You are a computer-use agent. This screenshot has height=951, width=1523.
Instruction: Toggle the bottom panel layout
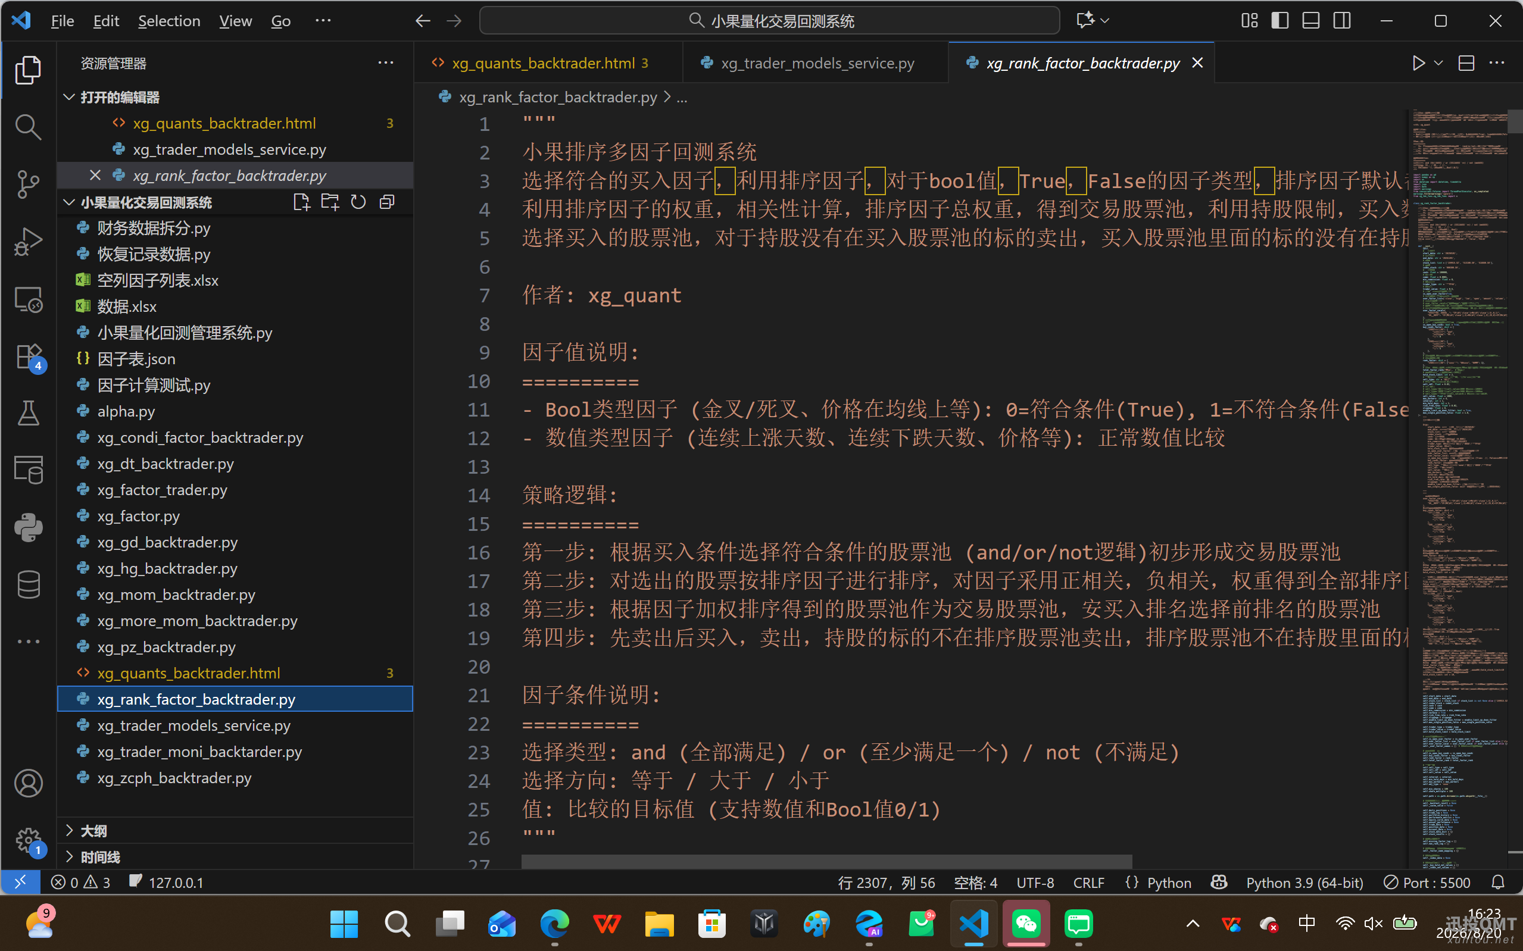[1311, 21]
